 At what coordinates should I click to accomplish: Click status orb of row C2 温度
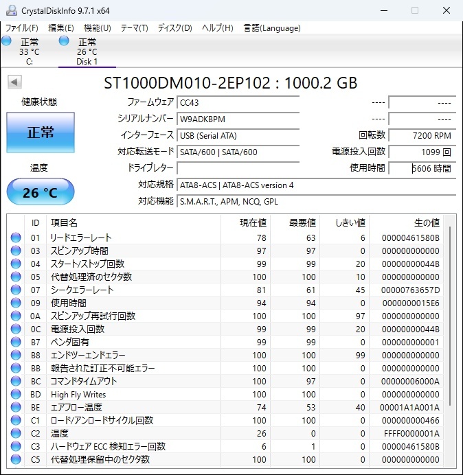coord(16,433)
